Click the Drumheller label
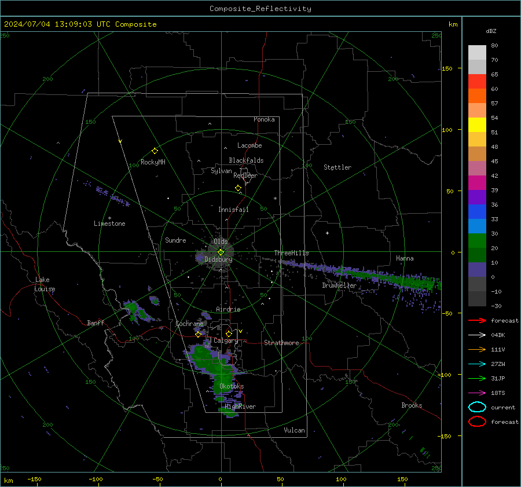The width and height of the screenshot is (521, 487). 339,285
